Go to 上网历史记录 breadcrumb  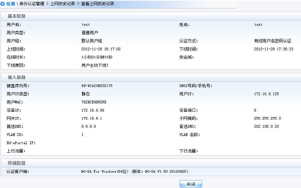(63, 4)
